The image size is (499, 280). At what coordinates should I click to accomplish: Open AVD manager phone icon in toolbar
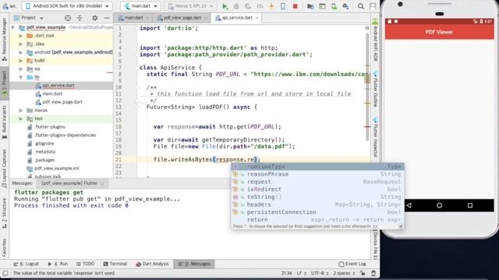pyautogui.click(x=334, y=6)
